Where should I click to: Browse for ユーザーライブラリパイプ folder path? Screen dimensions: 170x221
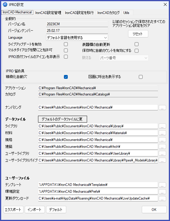162,160
